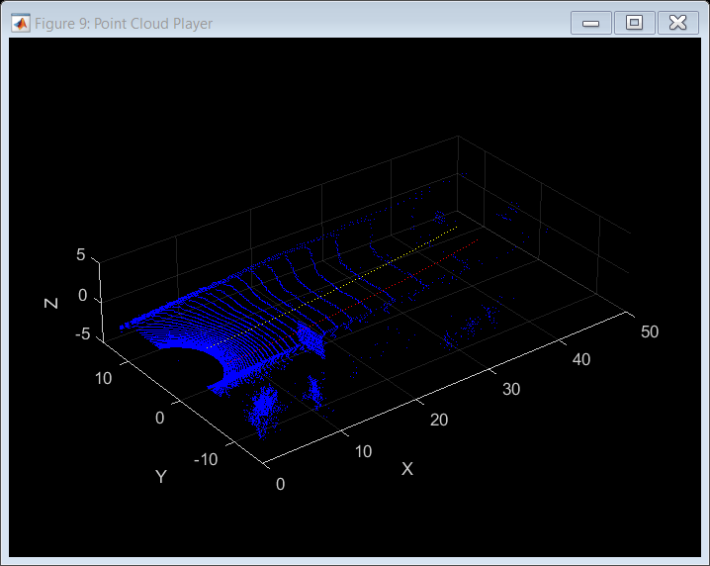Click the X-axis tick label 20

point(438,420)
